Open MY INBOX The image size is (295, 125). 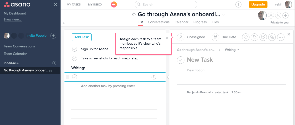pos(95,4)
